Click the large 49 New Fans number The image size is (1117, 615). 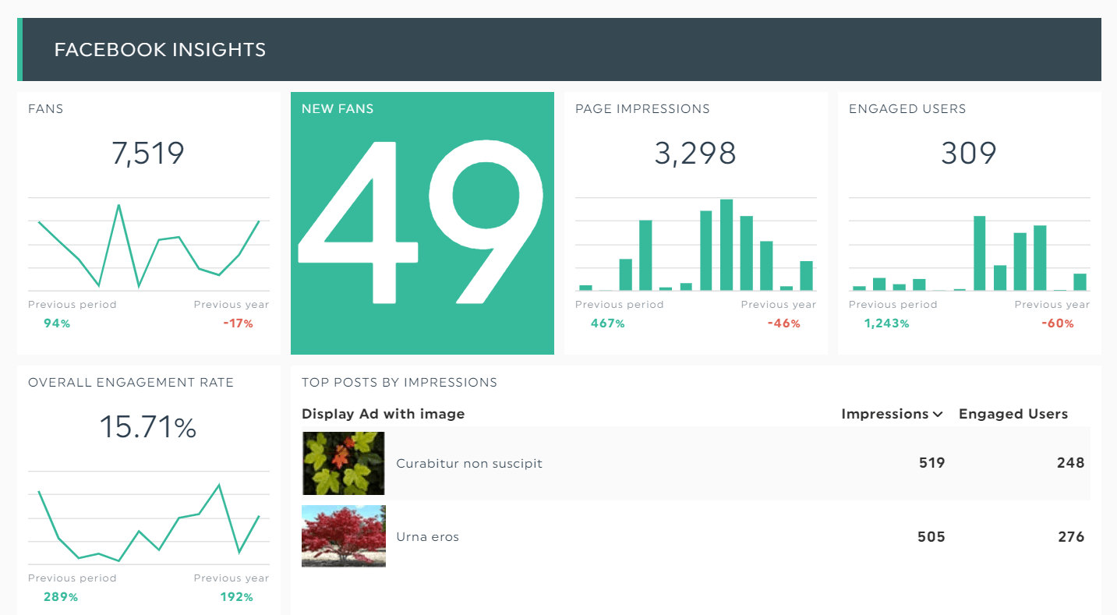(422, 223)
